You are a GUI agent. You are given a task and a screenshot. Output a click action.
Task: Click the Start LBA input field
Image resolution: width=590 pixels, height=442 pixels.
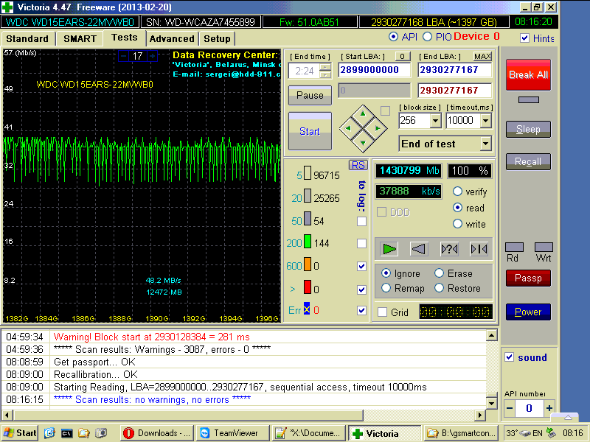(374, 70)
